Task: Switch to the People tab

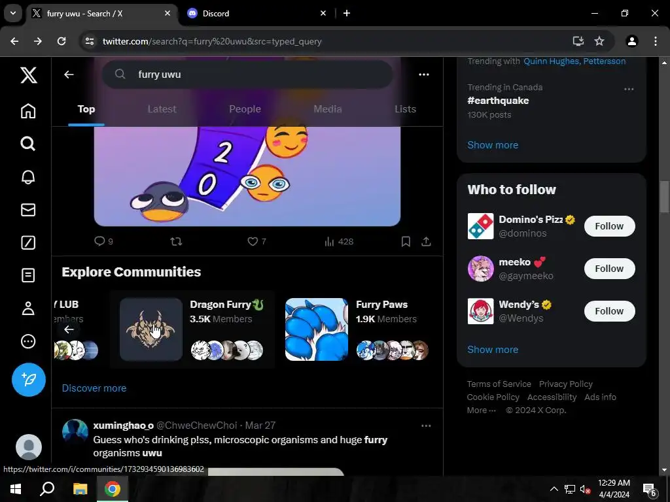Action: coord(245,109)
